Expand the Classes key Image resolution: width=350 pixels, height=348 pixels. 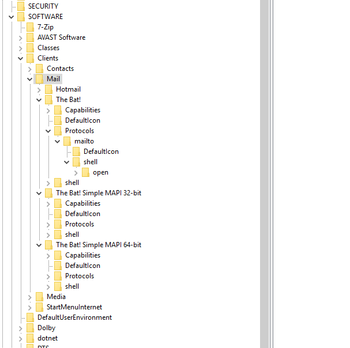tap(21, 48)
